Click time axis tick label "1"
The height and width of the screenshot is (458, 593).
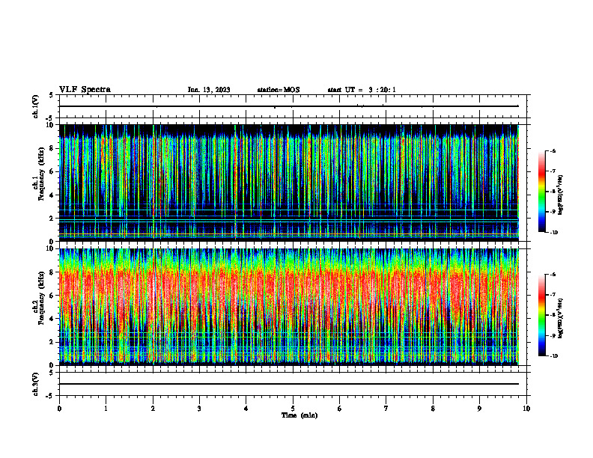tap(106, 409)
